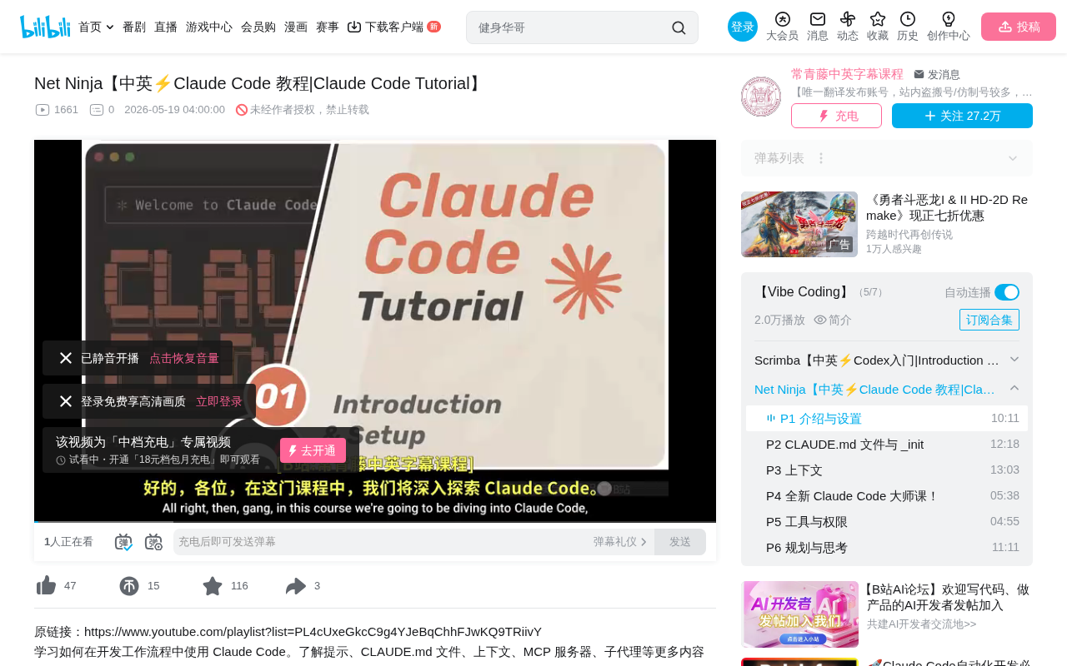Click the 投稿 upload button
This screenshot has width=1067, height=666.
[x=1019, y=27]
